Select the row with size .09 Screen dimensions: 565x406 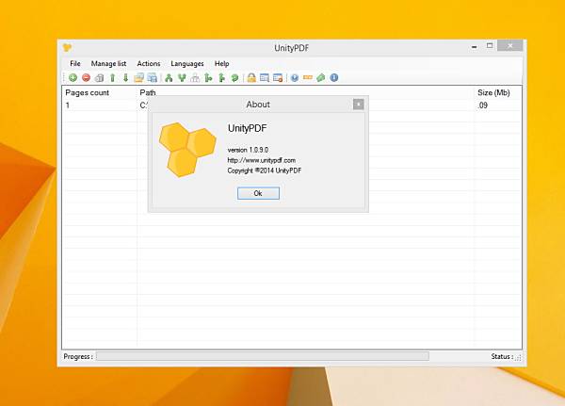[x=292, y=106]
